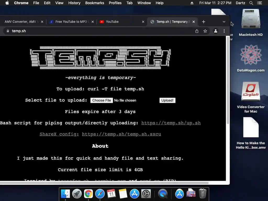Open the Profiles menu
Image resolution: width=268 pixels, height=201 pixels.
coord(115,3)
